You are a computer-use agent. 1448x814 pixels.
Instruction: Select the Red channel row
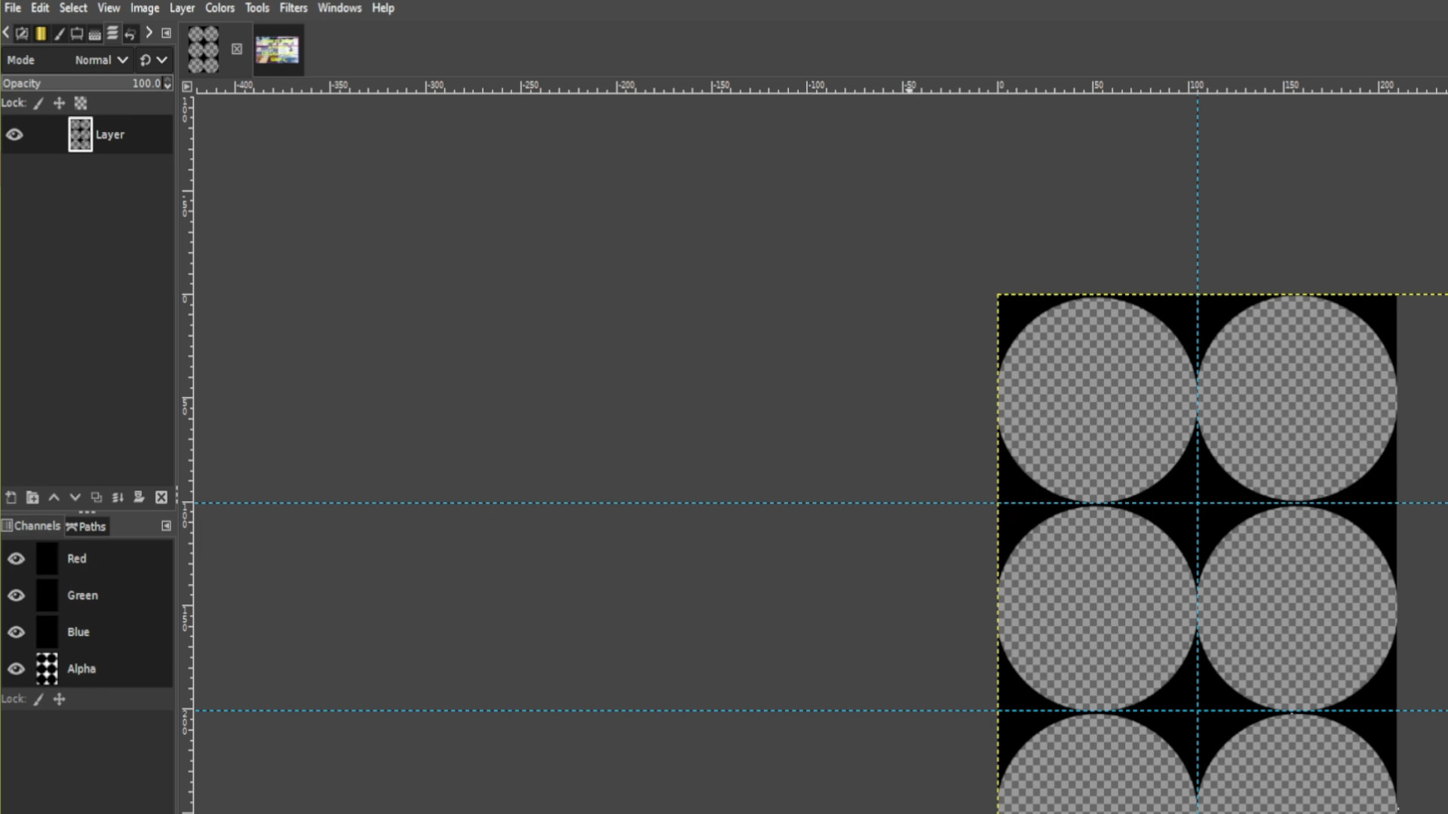(87, 558)
